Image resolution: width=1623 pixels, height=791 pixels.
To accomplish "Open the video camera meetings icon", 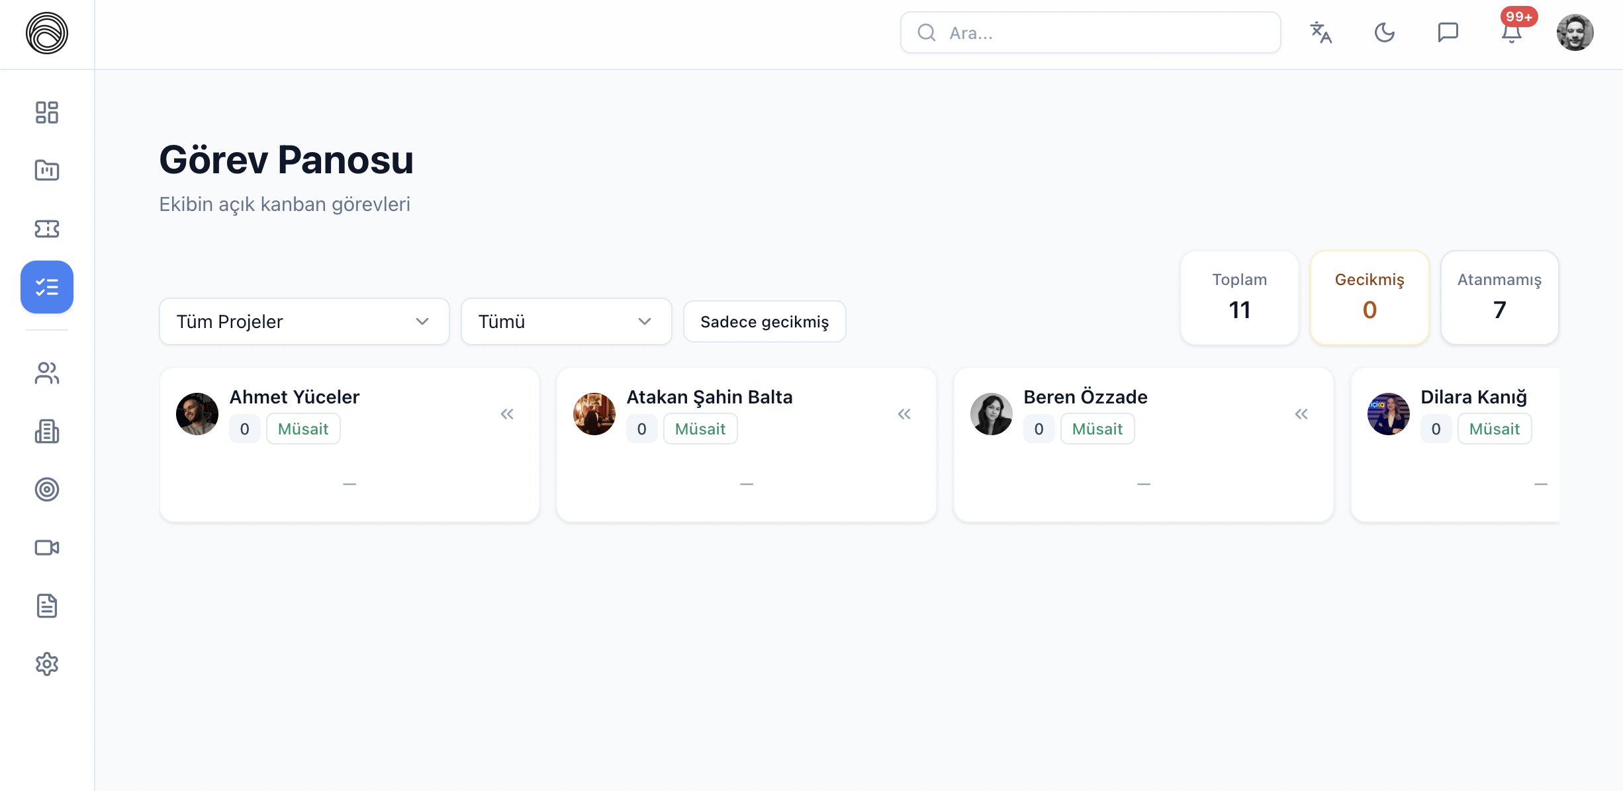I will pos(47,548).
